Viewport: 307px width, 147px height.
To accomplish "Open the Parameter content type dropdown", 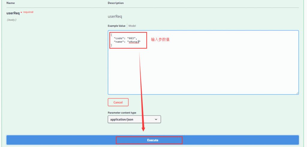I will (134, 119).
